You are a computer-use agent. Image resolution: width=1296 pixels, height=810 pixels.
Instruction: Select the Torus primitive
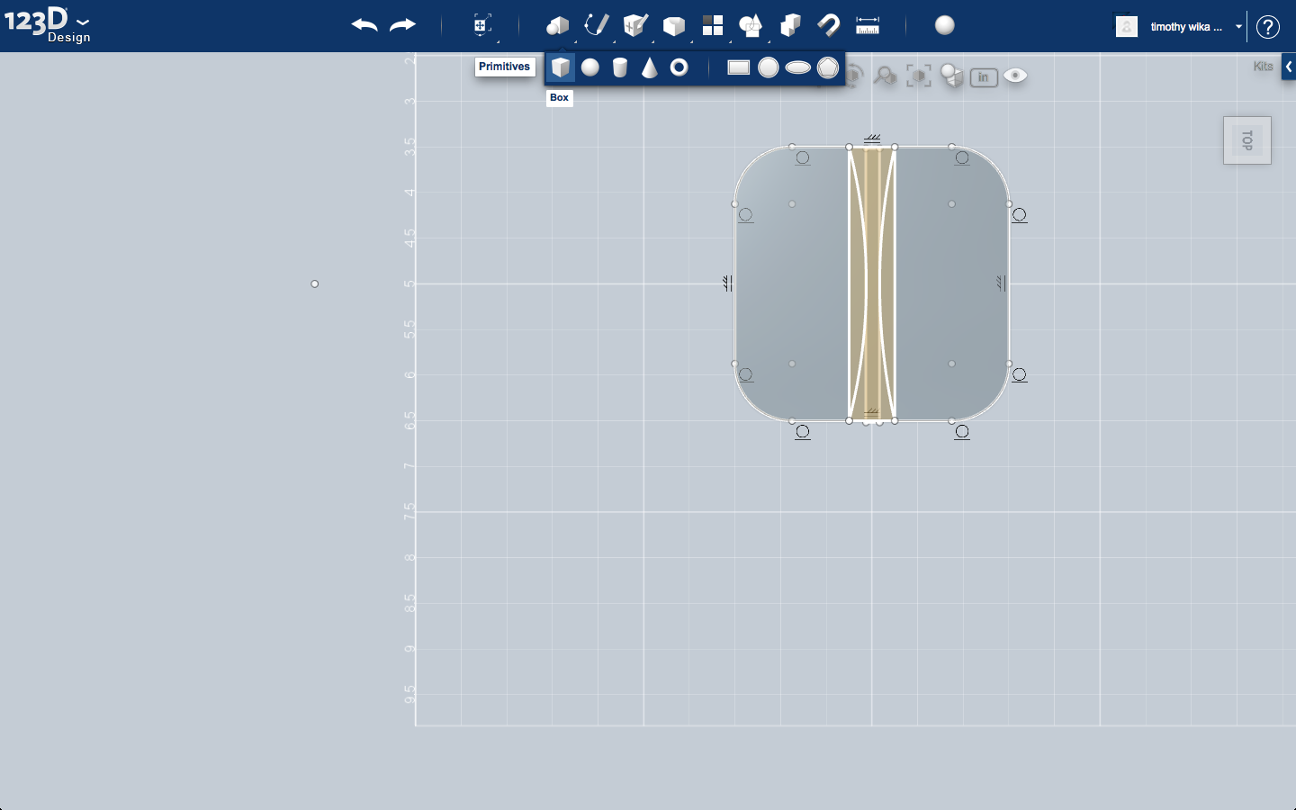(679, 67)
